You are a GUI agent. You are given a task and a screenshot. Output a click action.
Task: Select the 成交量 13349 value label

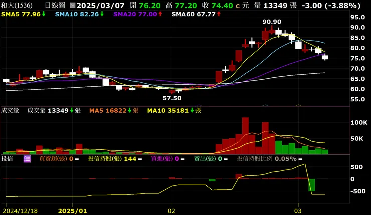[x=54, y=110]
